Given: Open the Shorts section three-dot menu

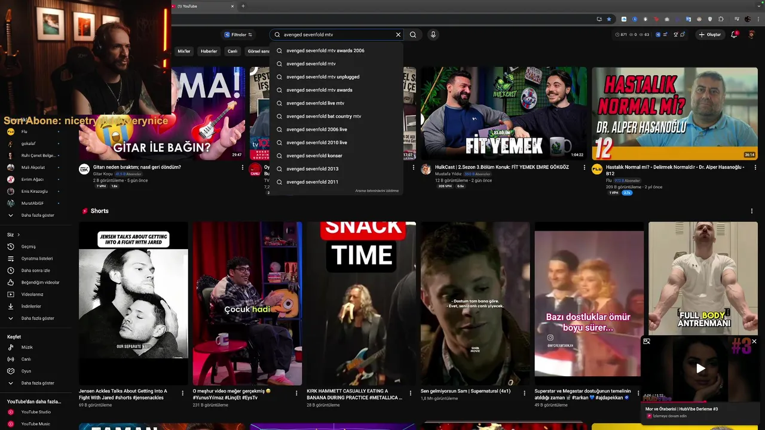Looking at the screenshot, I should click(752, 211).
